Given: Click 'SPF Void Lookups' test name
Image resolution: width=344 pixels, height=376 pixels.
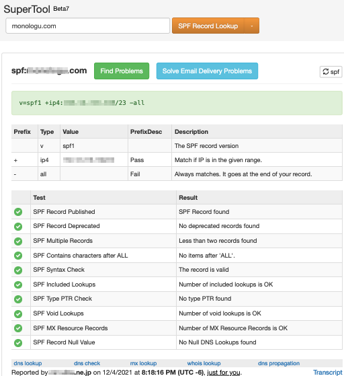Looking at the screenshot, I should 58,313.
